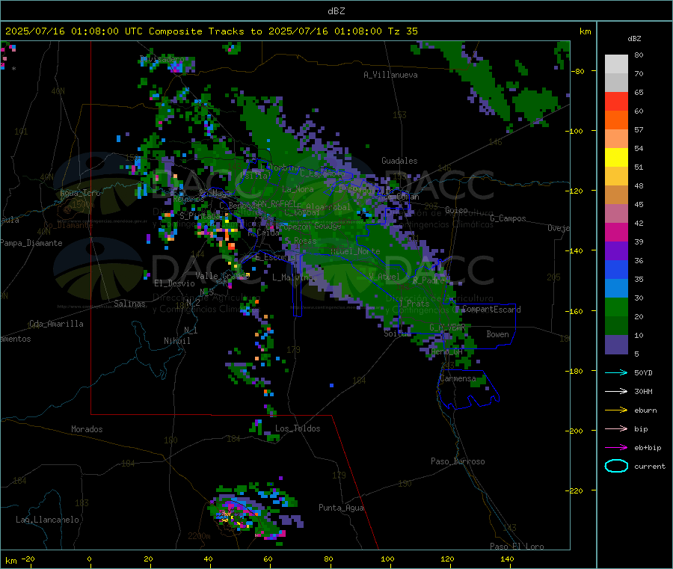The height and width of the screenshot is (569, 673).
Task: Select the dark green 10-20 dBZ swatch
Action: point(616,326)
